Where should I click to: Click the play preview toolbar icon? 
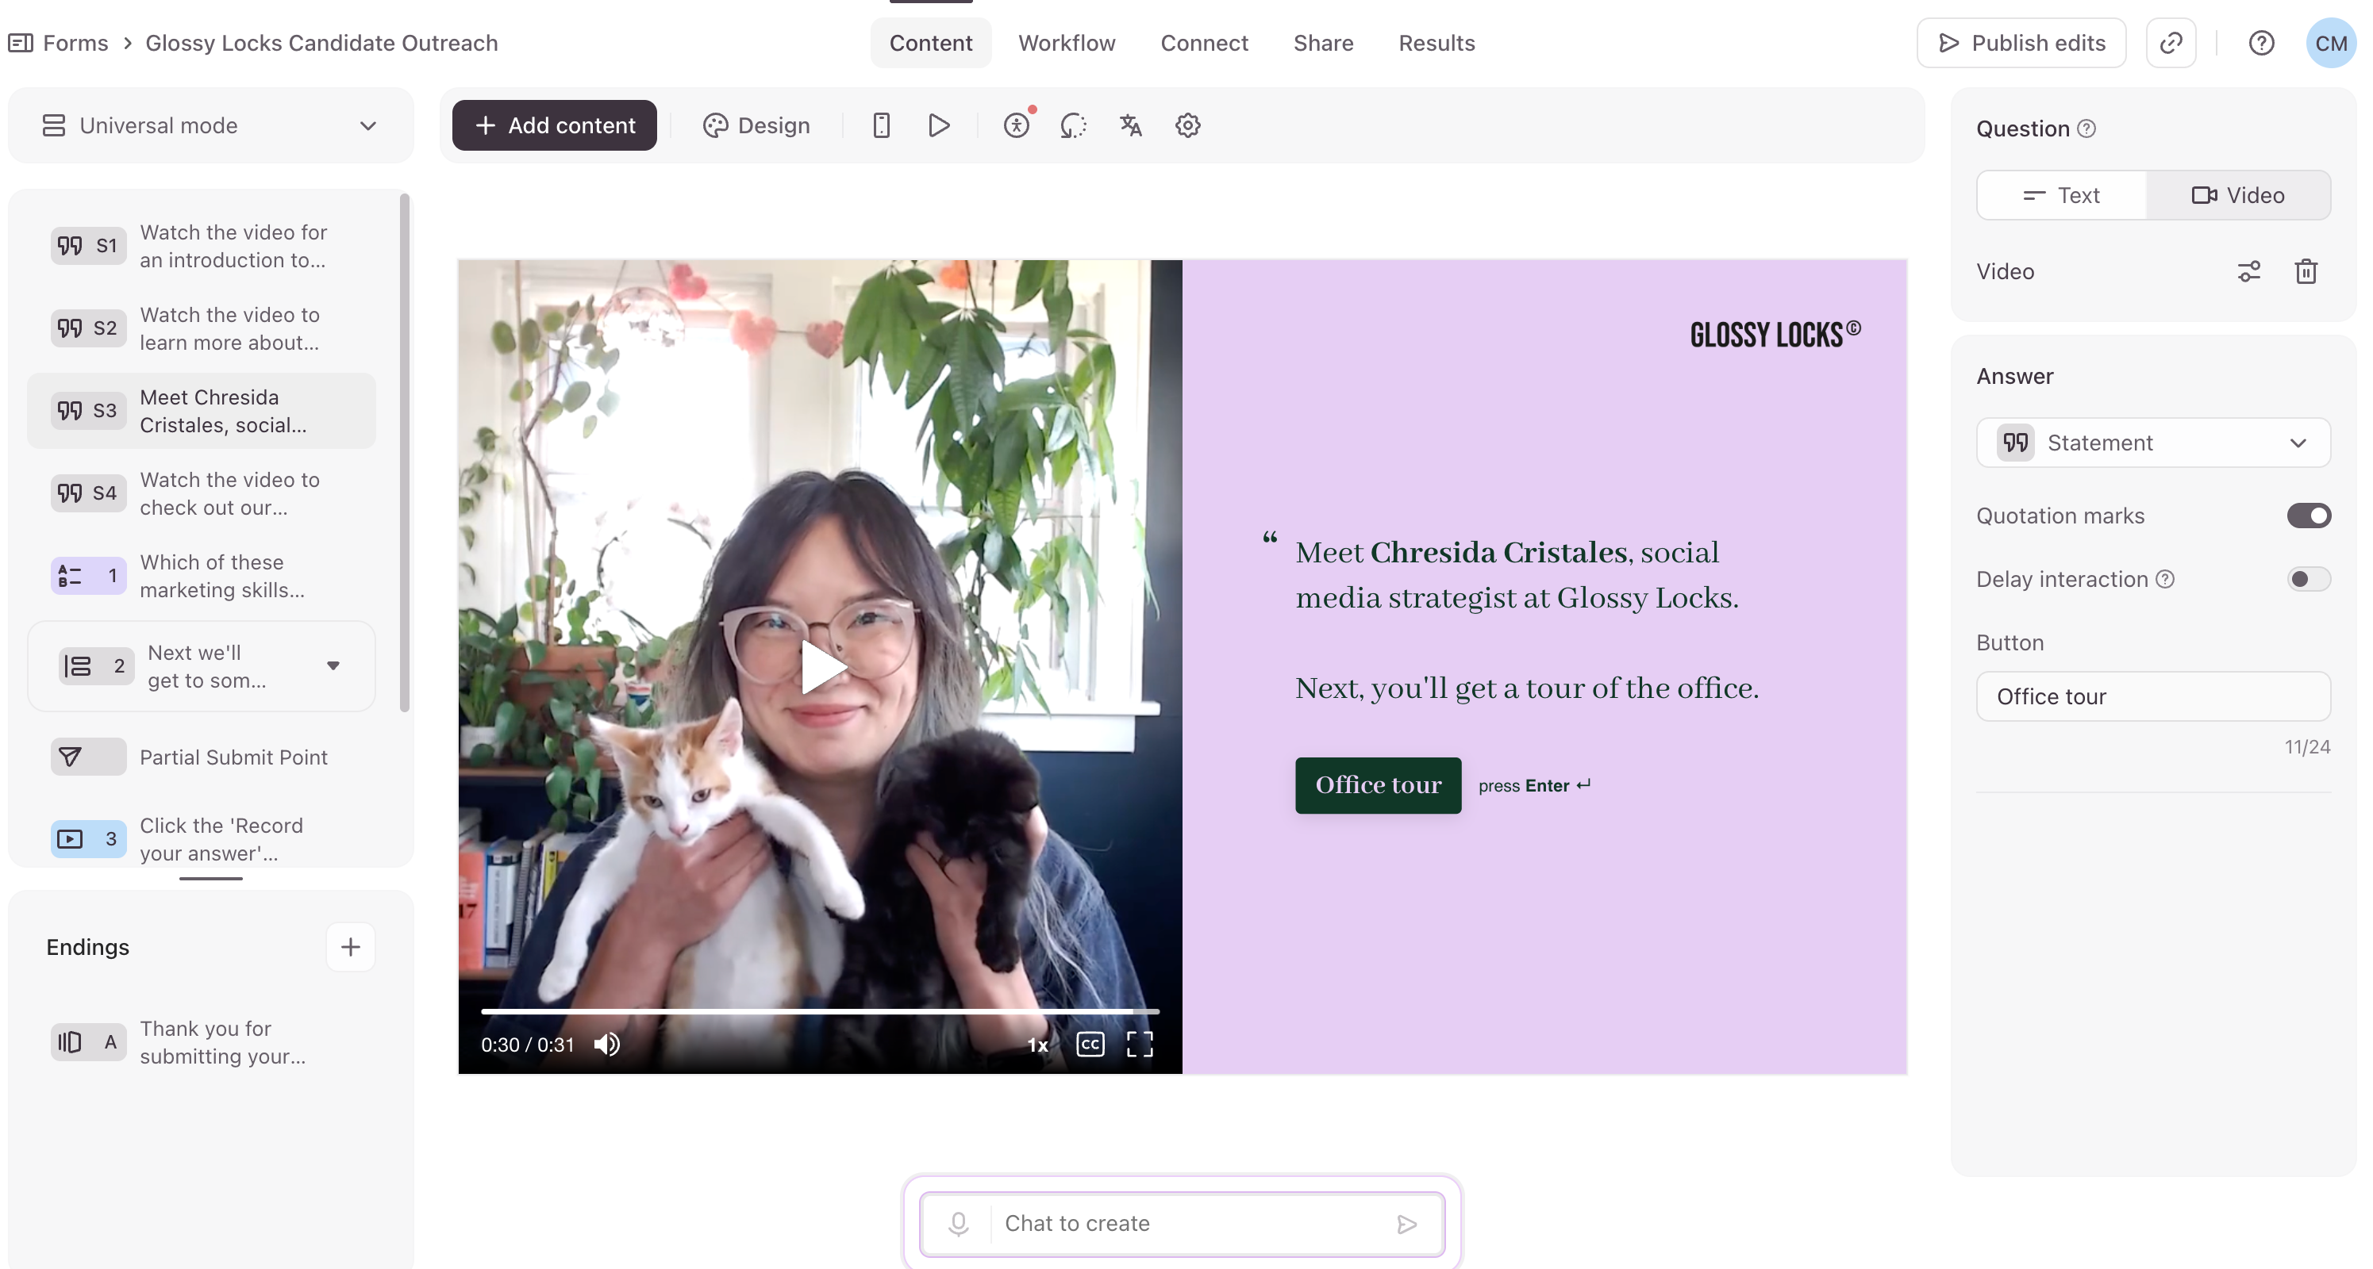(939, 125)
